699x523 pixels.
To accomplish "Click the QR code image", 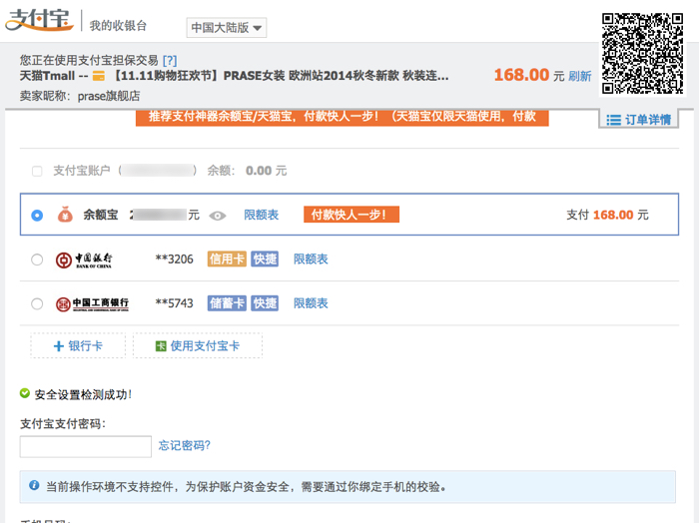I will (x=642, y=54).
